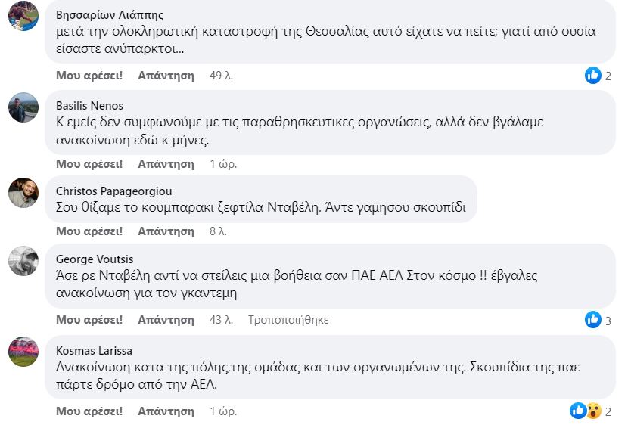Reply to George Voutsis's comment
This screenshot has height=425, width=628.
(x=166, y=320)
